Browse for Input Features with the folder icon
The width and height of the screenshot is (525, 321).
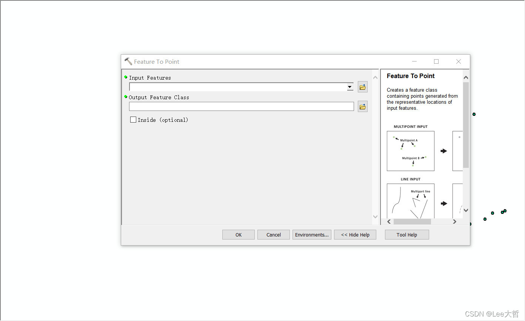(x=362, y=87)
